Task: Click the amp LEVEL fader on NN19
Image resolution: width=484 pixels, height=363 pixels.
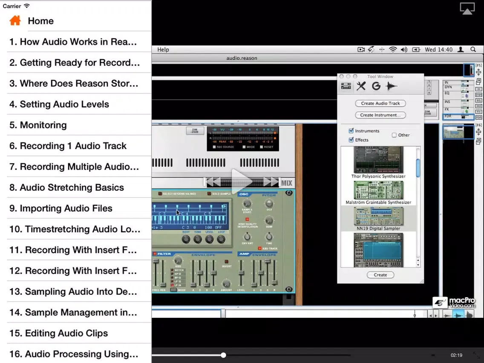Action: tap(241, 273)
